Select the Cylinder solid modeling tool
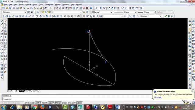 click(20, 16)
